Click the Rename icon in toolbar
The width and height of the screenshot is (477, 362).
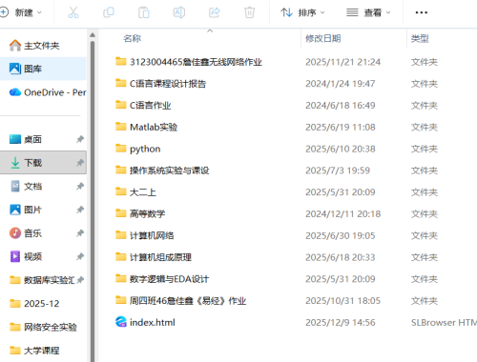[179, 12]
